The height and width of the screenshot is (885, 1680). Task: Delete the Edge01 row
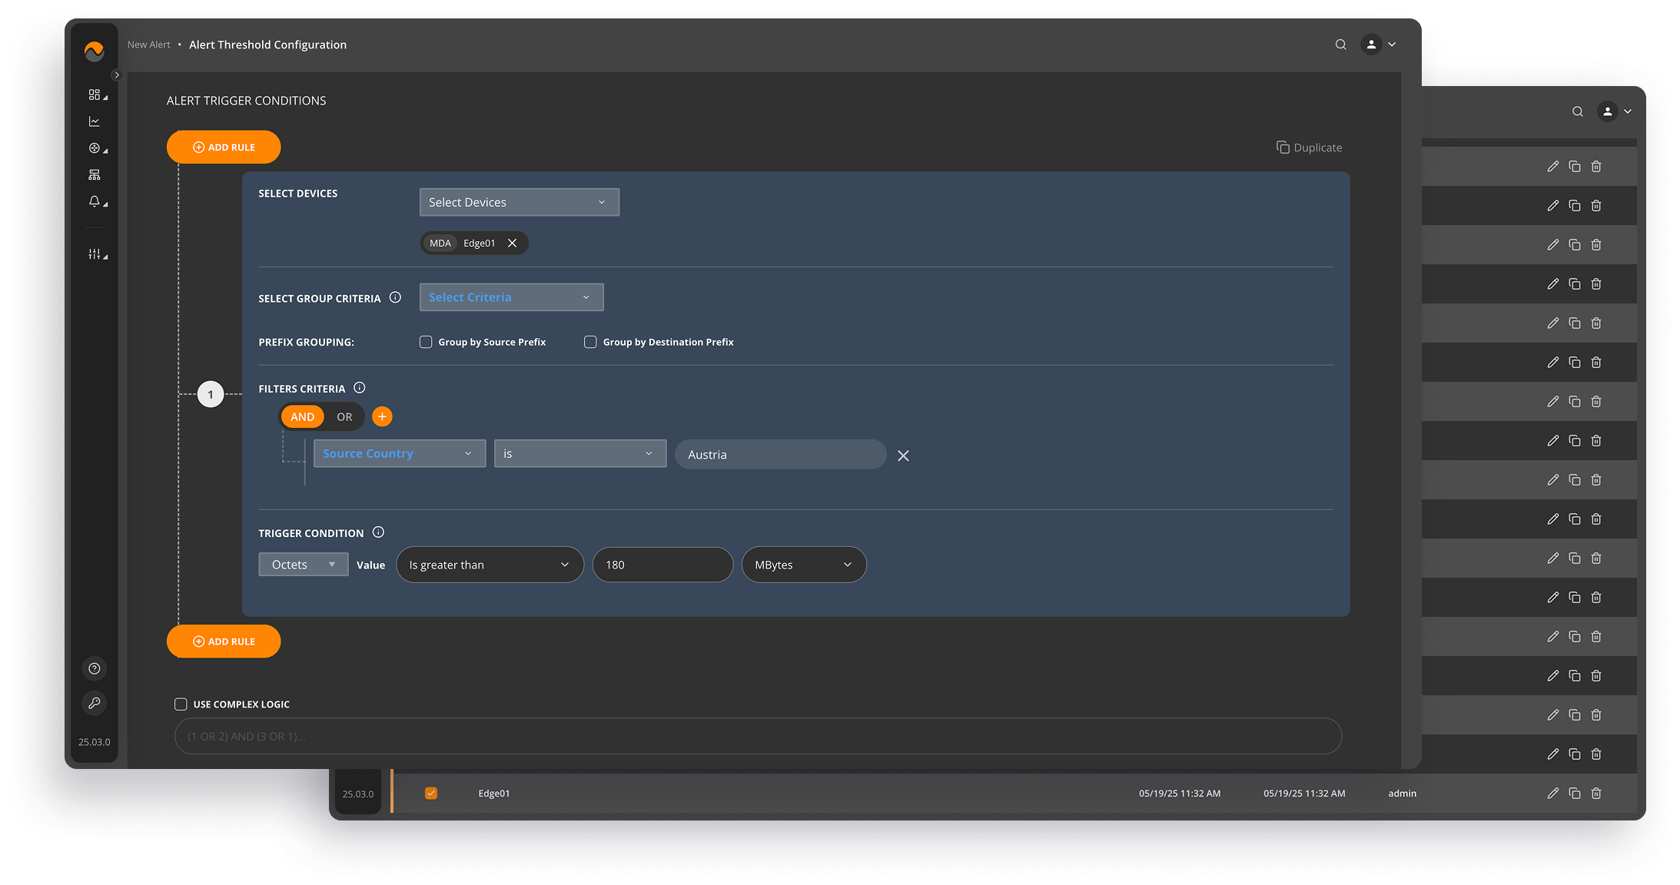1596,793
